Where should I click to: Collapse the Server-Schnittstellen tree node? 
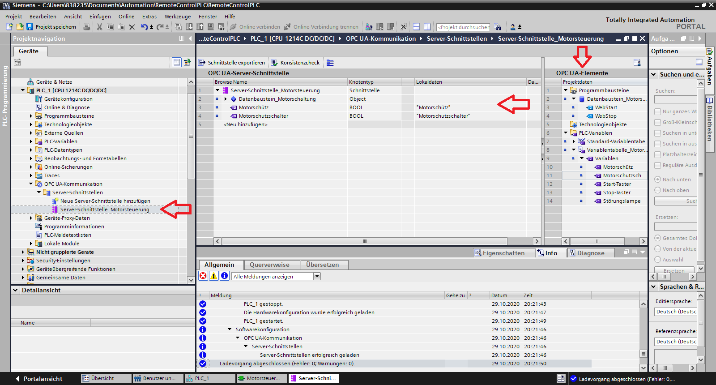coord(39,192)
